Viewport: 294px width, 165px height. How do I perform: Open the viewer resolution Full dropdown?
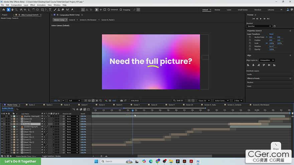(75, 101)
